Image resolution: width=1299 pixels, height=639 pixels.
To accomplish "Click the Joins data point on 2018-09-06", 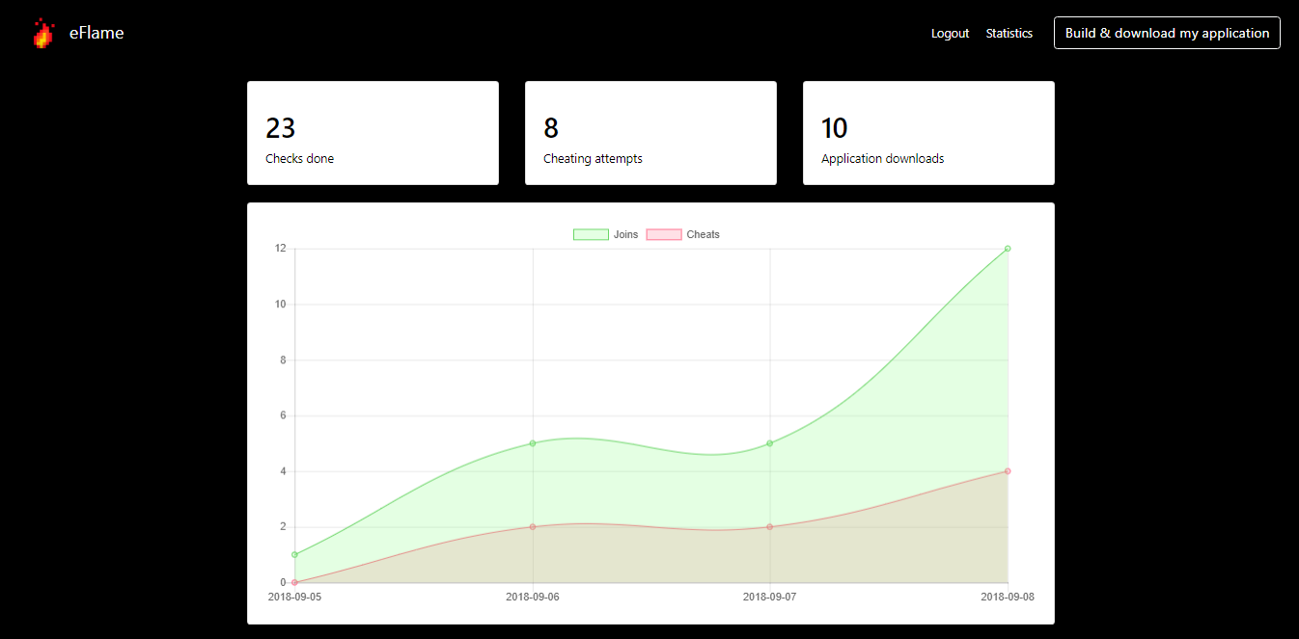I will pyautogui.click(x=533, y=443).
